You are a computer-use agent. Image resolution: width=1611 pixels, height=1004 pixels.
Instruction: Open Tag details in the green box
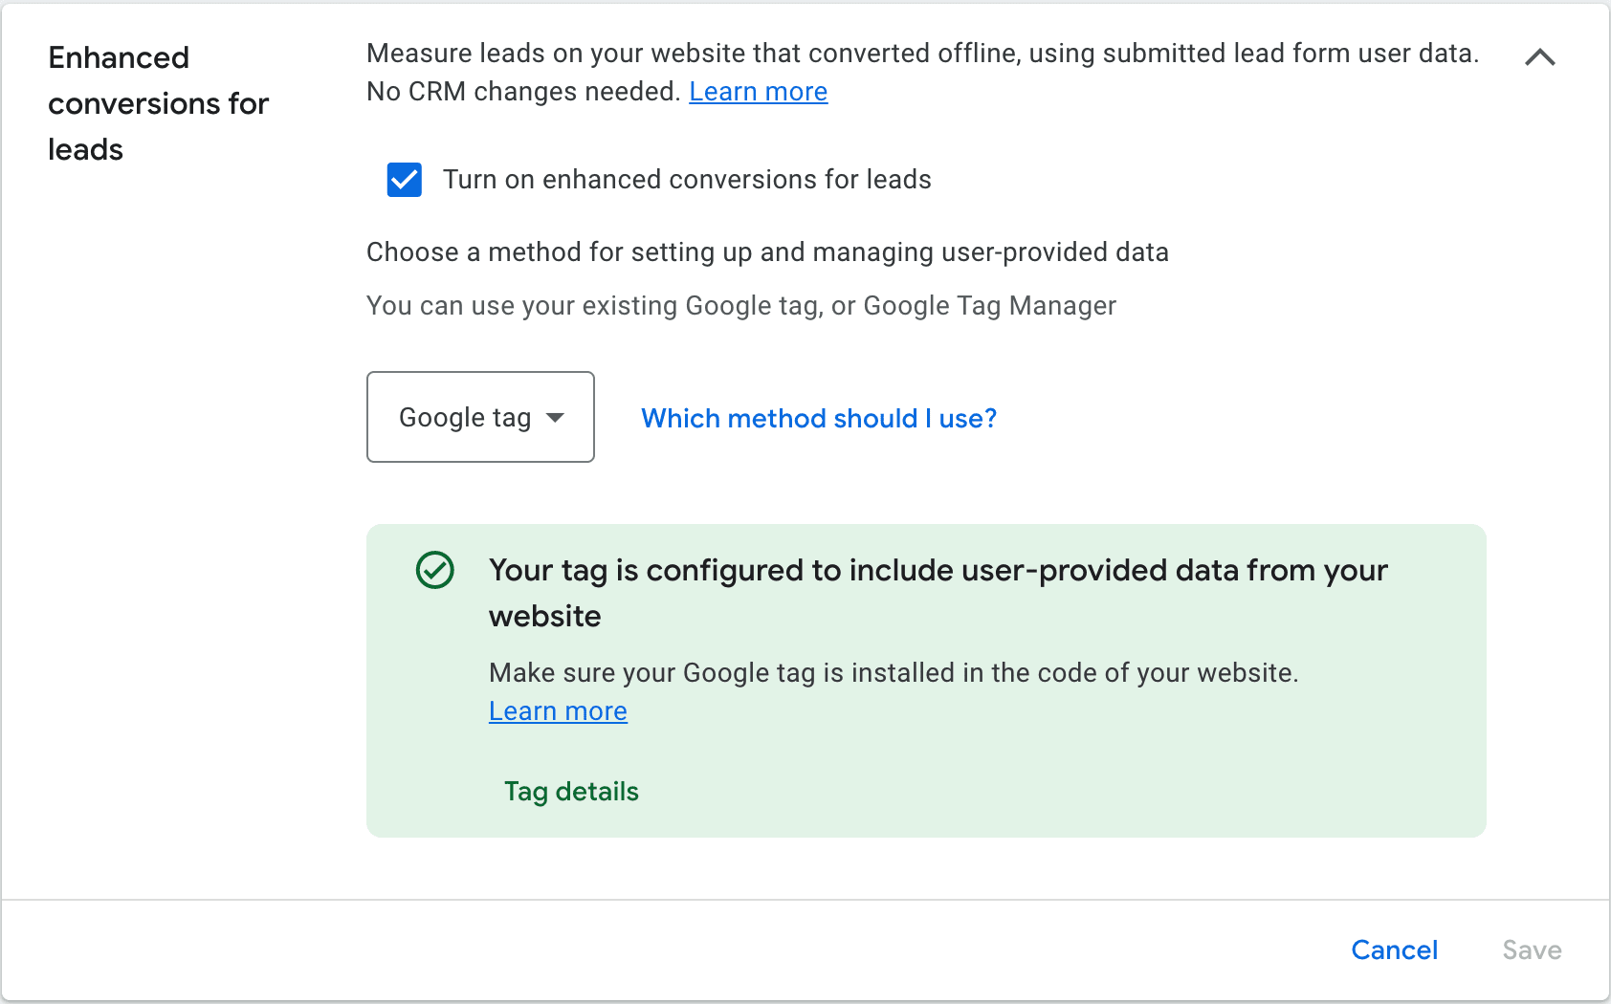coord(571,792)
